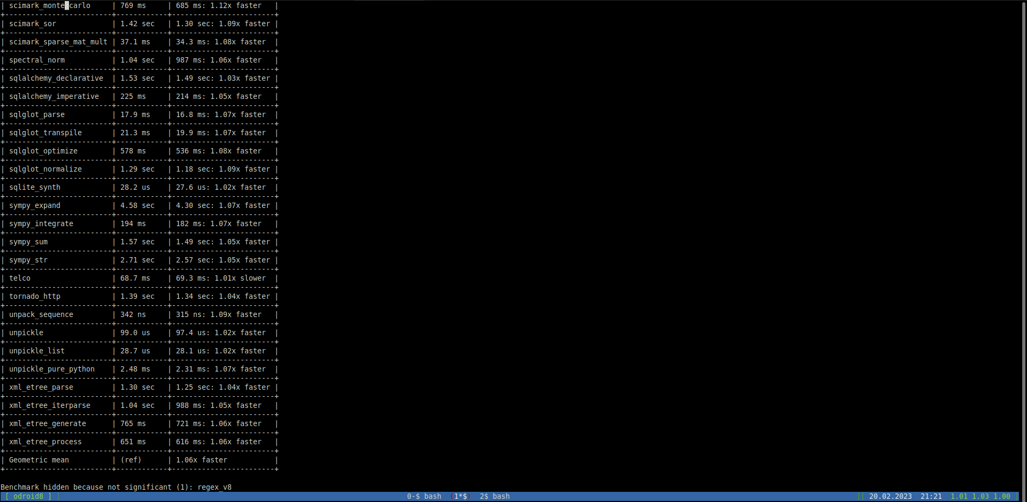
Task: Click the load averages "1.01 1.03 1.00"
Action: (980, 497)
